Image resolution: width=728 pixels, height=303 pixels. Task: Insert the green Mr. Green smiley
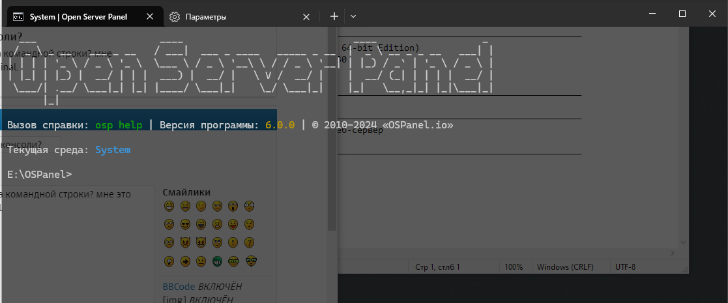tap(217, 261)
